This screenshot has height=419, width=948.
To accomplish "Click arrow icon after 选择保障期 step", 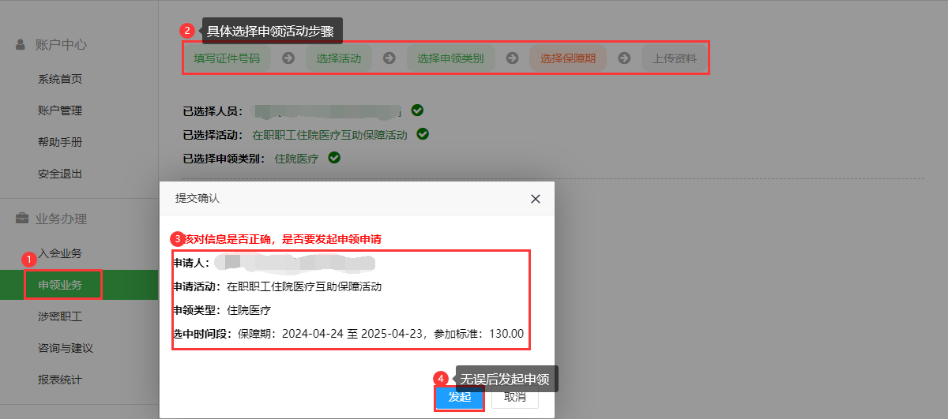I will 624,58.
